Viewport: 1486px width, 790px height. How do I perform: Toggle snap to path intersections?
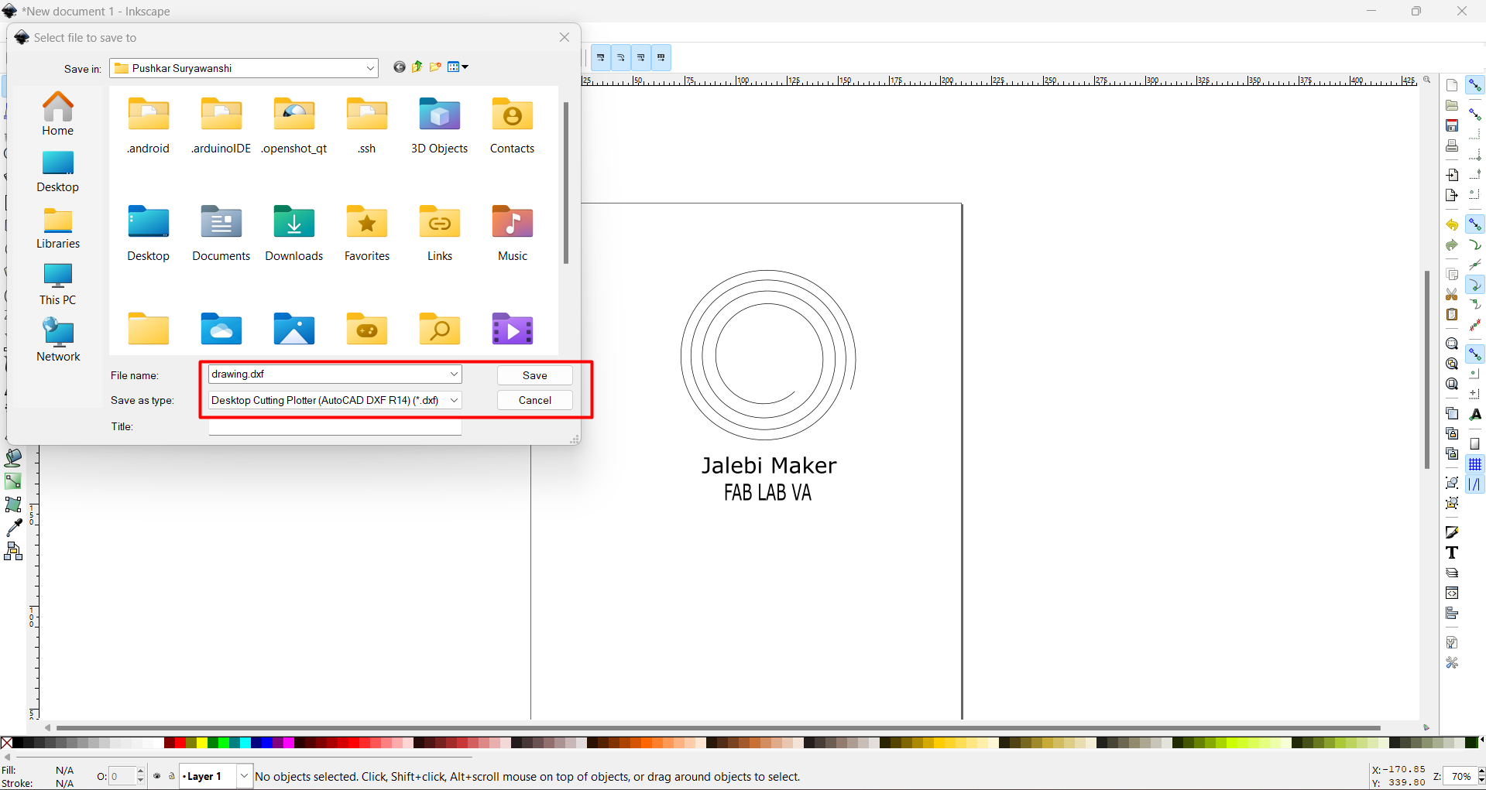[1475, 265]
